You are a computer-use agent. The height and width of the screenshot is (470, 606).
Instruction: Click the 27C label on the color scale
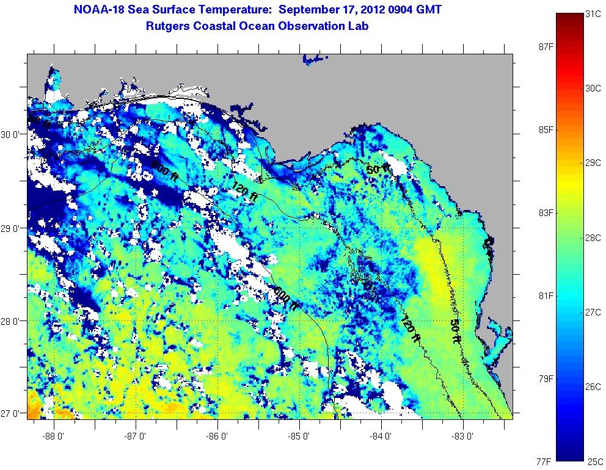pyautogui.click(x=592, y=312)
